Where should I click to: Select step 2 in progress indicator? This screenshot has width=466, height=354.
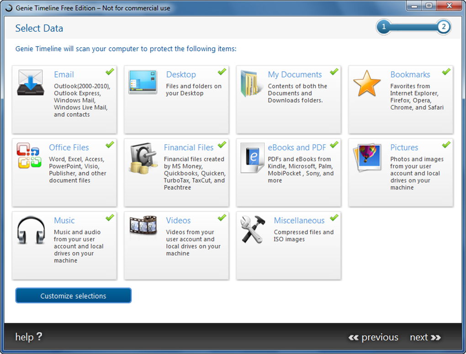click(444, 27)
